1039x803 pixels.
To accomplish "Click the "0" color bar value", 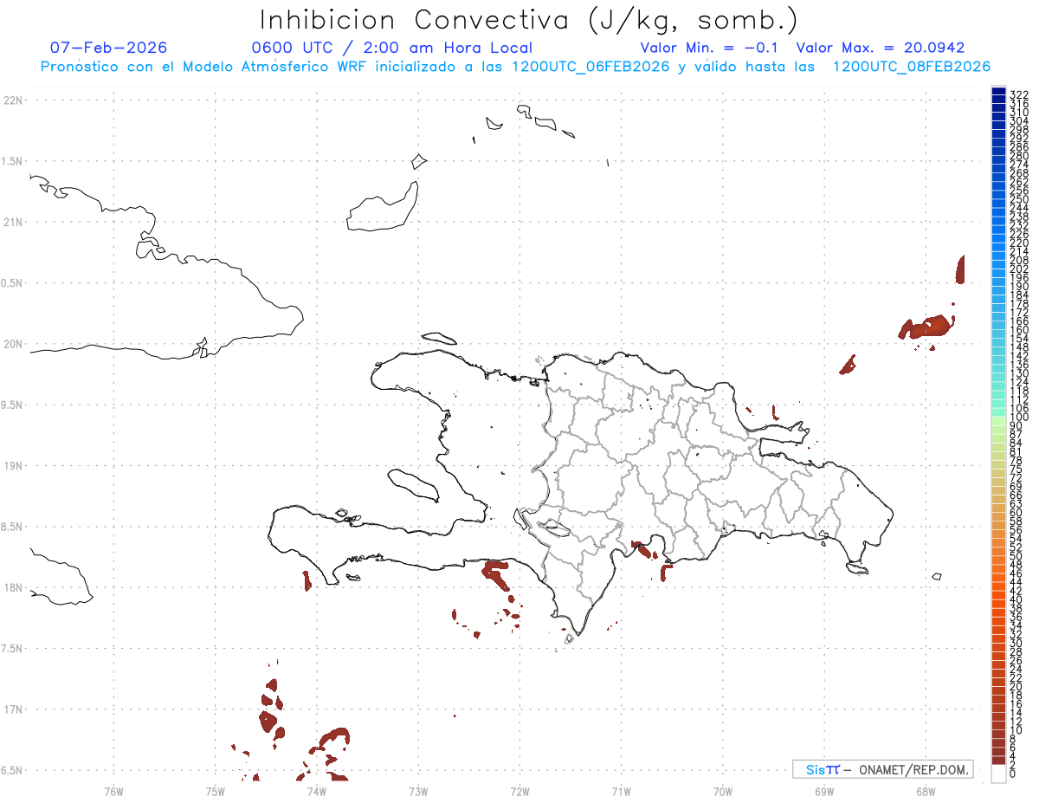I will point(1013,773).
